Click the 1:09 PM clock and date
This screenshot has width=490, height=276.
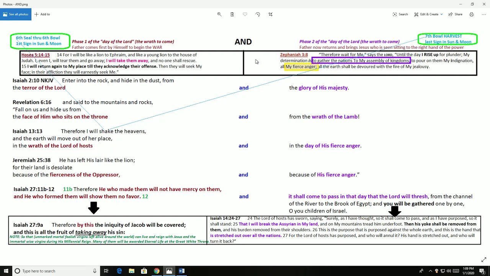click(x=469, y=271)
